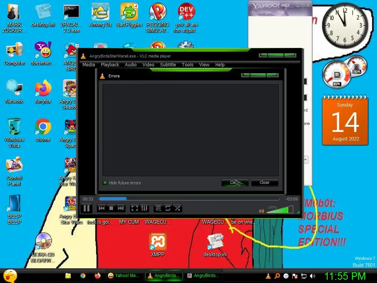Screen dimensions: 377x283
Task: Select the BEEP BEEP desktop icon
Action: (14, 209)
